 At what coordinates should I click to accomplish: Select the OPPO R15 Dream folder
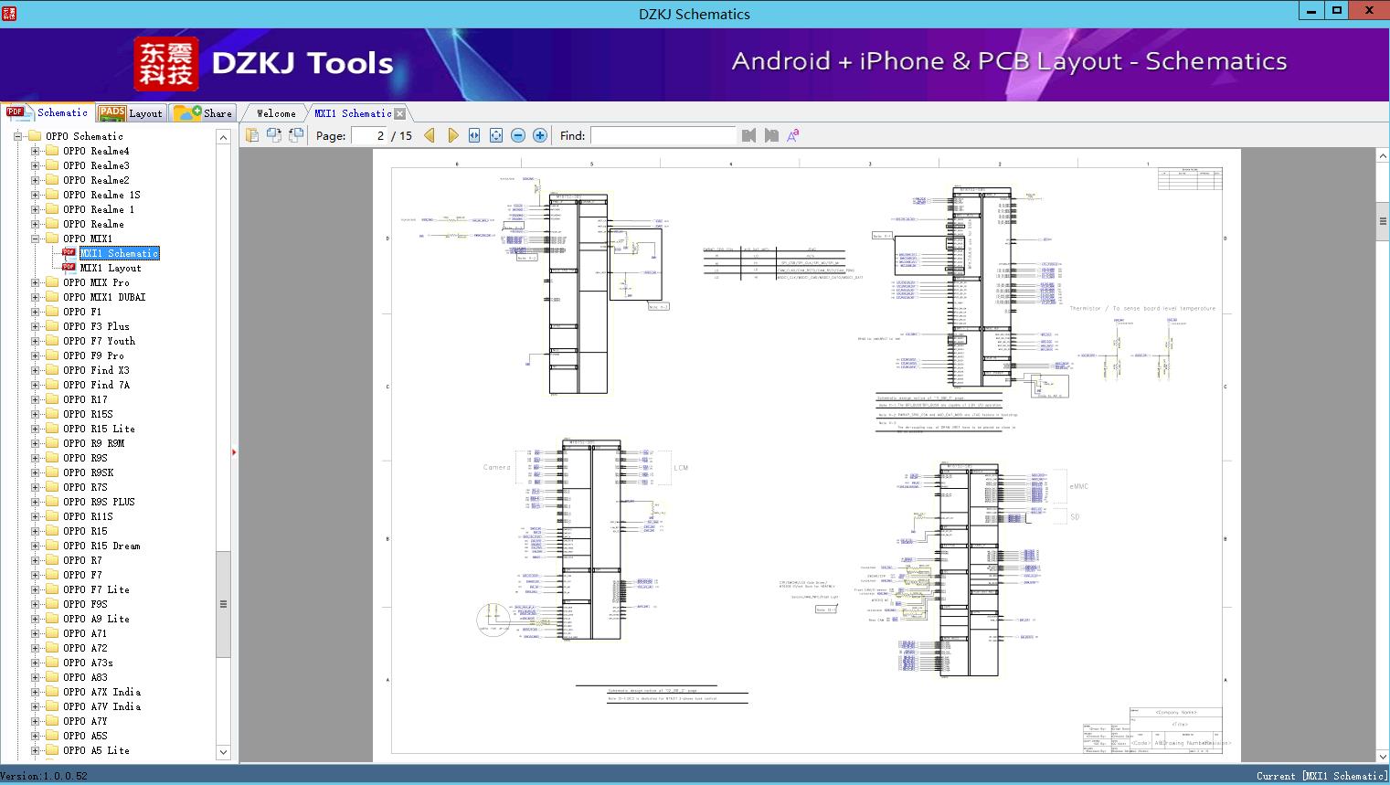pyautogui.click(x=101, y=546)
